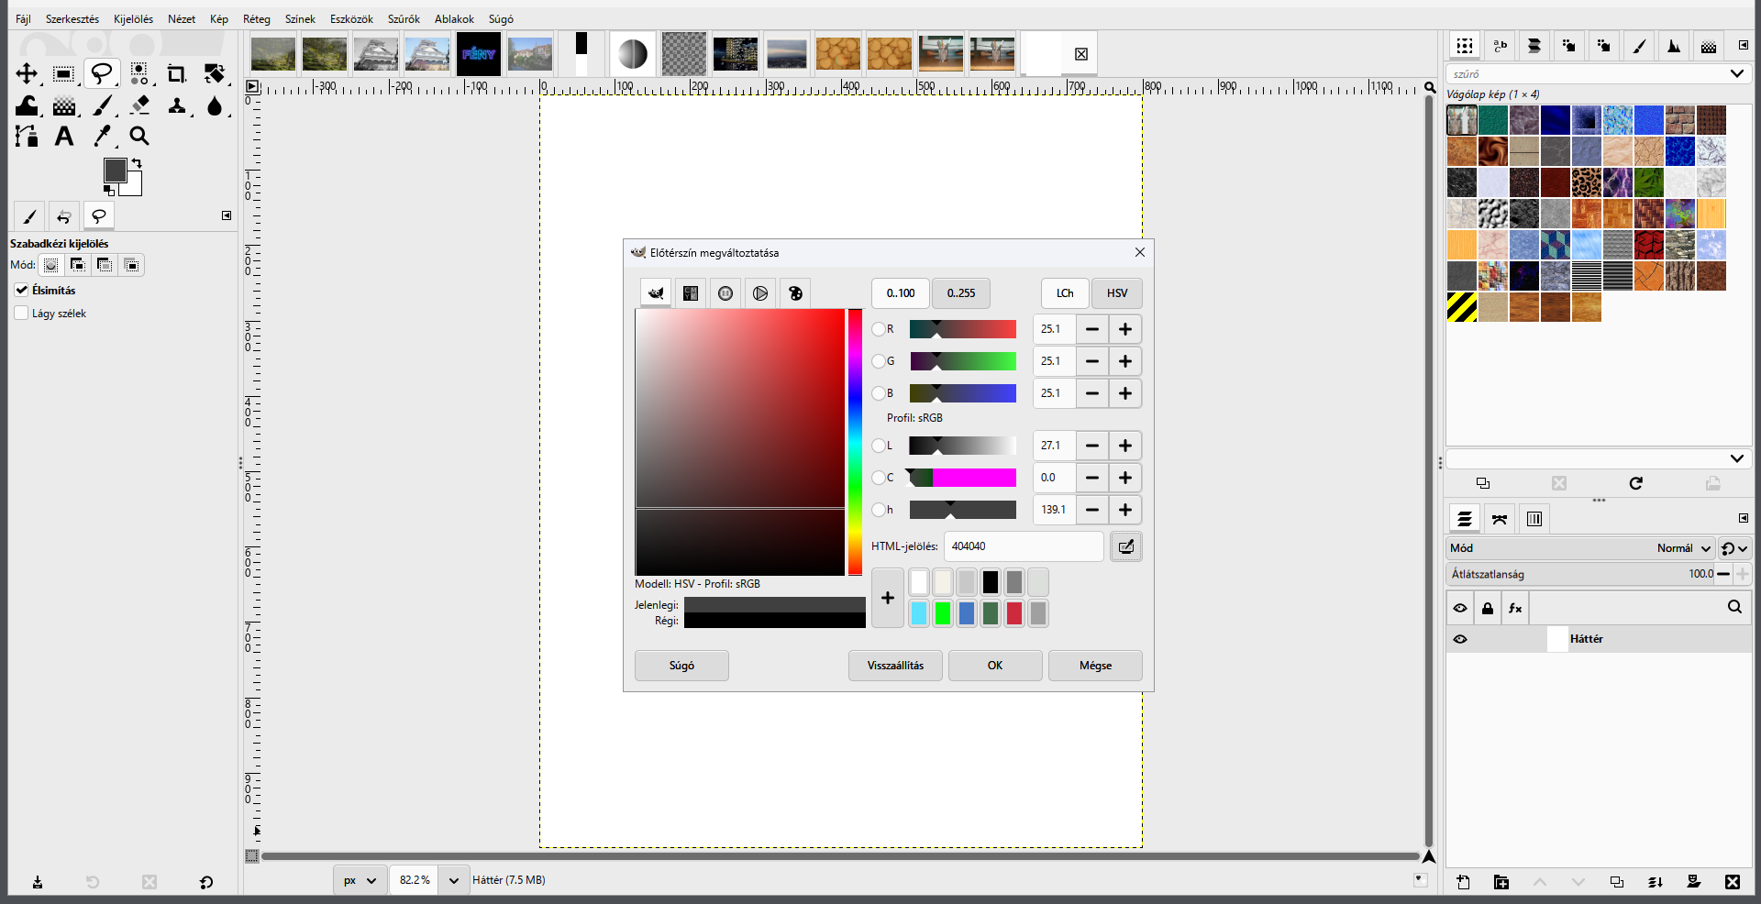Screen dimensions: 1761x904
Task: Expand the szűrő filter dropdown arrow
Action: click(x=1737, y=73)
